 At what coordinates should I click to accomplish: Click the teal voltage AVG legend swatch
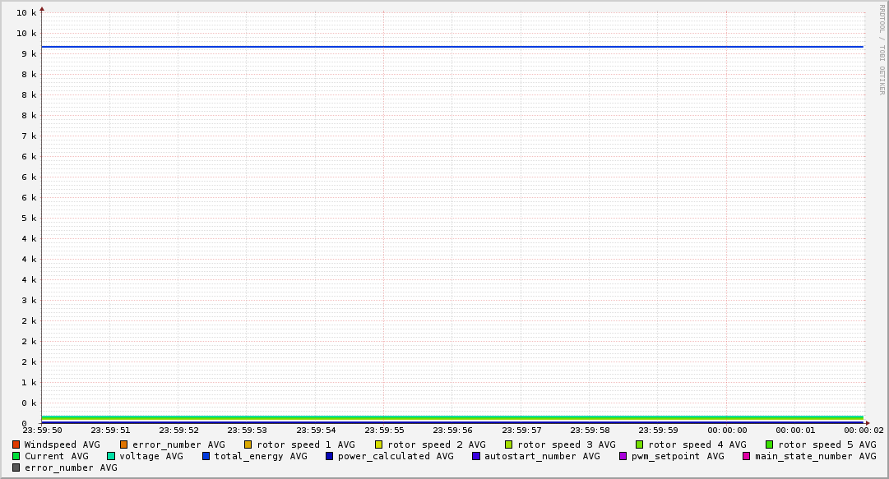pos(111,456)
